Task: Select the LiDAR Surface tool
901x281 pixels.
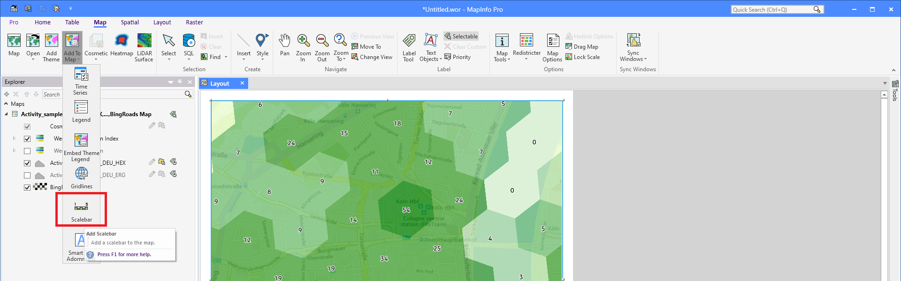Action: tap(144, 47)
